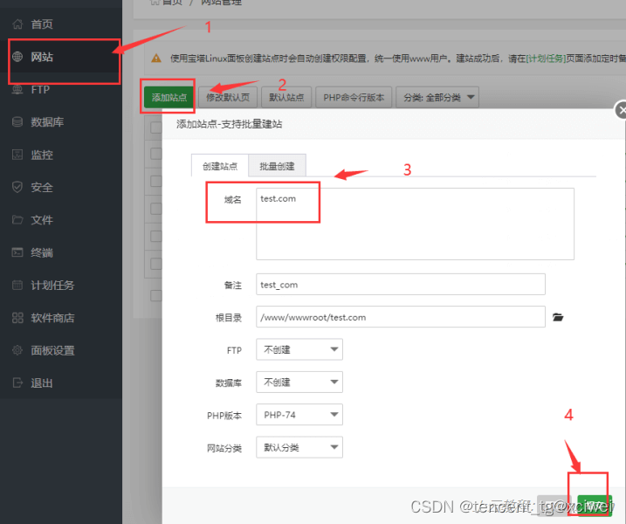Screen dimensions: 626x524
Task: Click the 计划任务 link in warning text
Action: click(546, 59)
